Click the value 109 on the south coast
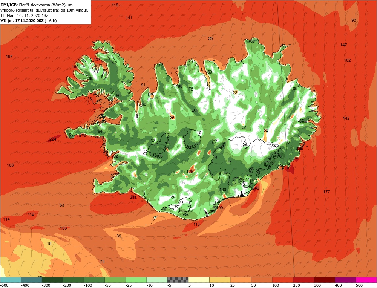377x288 pixels. [220, 208]
